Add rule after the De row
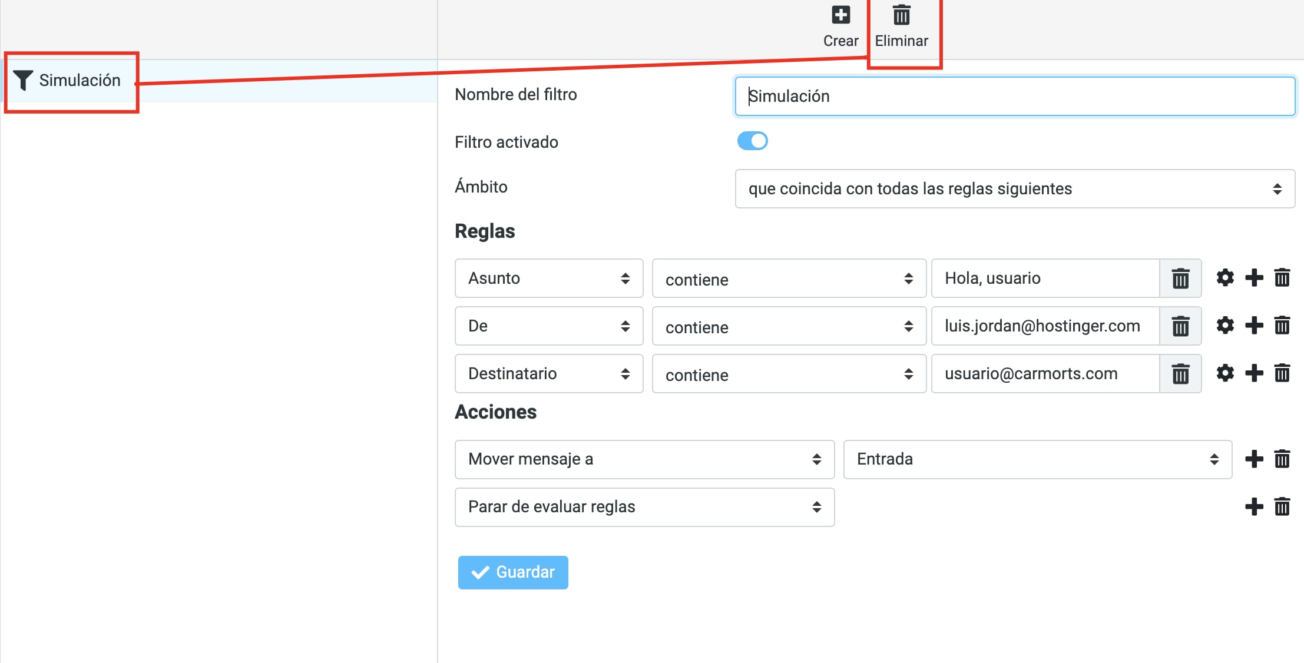1304x663 pixels. (x=1254, y=326)
